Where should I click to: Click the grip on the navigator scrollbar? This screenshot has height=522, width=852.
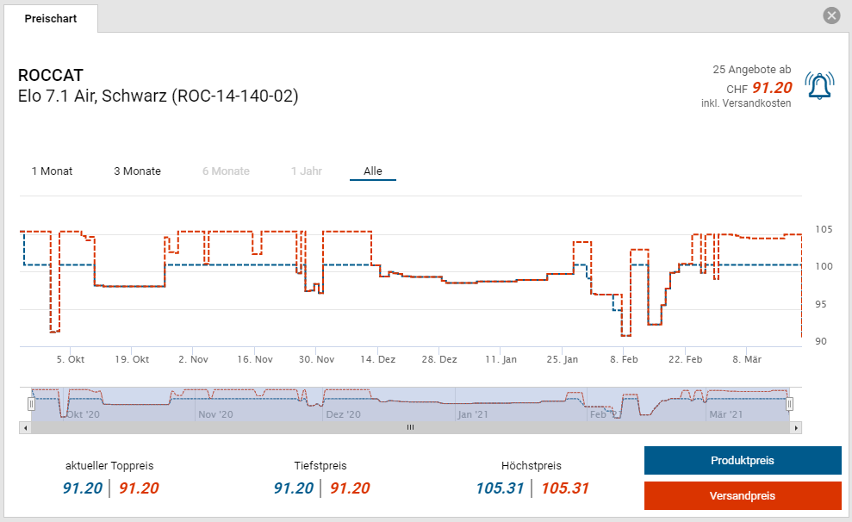410,427
